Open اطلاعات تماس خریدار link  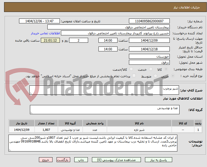tap(45, 33)
